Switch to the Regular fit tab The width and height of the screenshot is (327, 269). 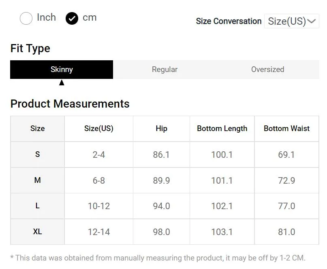(x=165, y=70)
